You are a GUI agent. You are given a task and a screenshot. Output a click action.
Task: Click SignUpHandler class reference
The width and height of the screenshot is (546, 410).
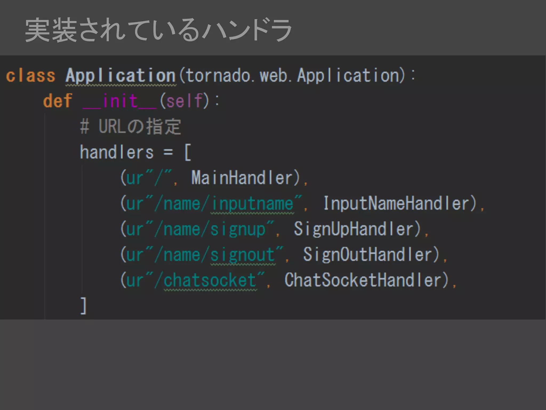tap(354, 229)
